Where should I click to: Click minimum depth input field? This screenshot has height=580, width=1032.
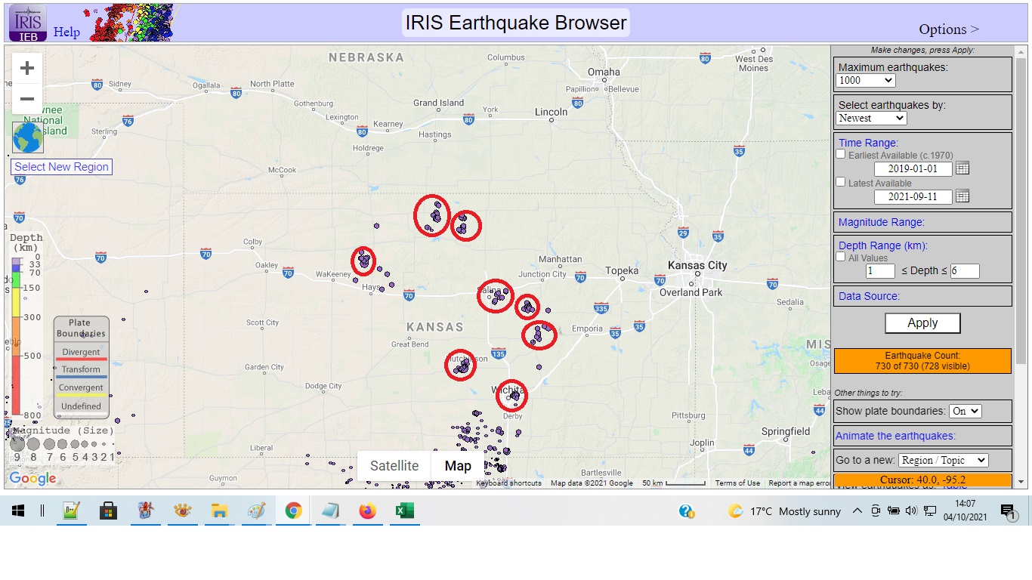pyautogui.click(x=881, y=270)
